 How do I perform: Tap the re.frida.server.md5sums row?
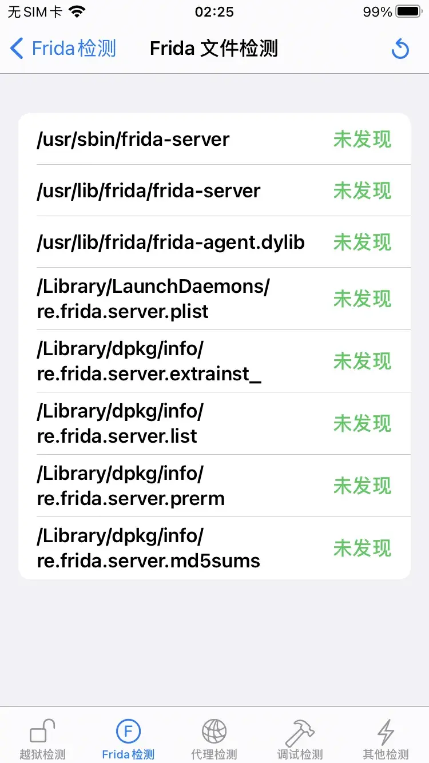[x=214, y=548]
